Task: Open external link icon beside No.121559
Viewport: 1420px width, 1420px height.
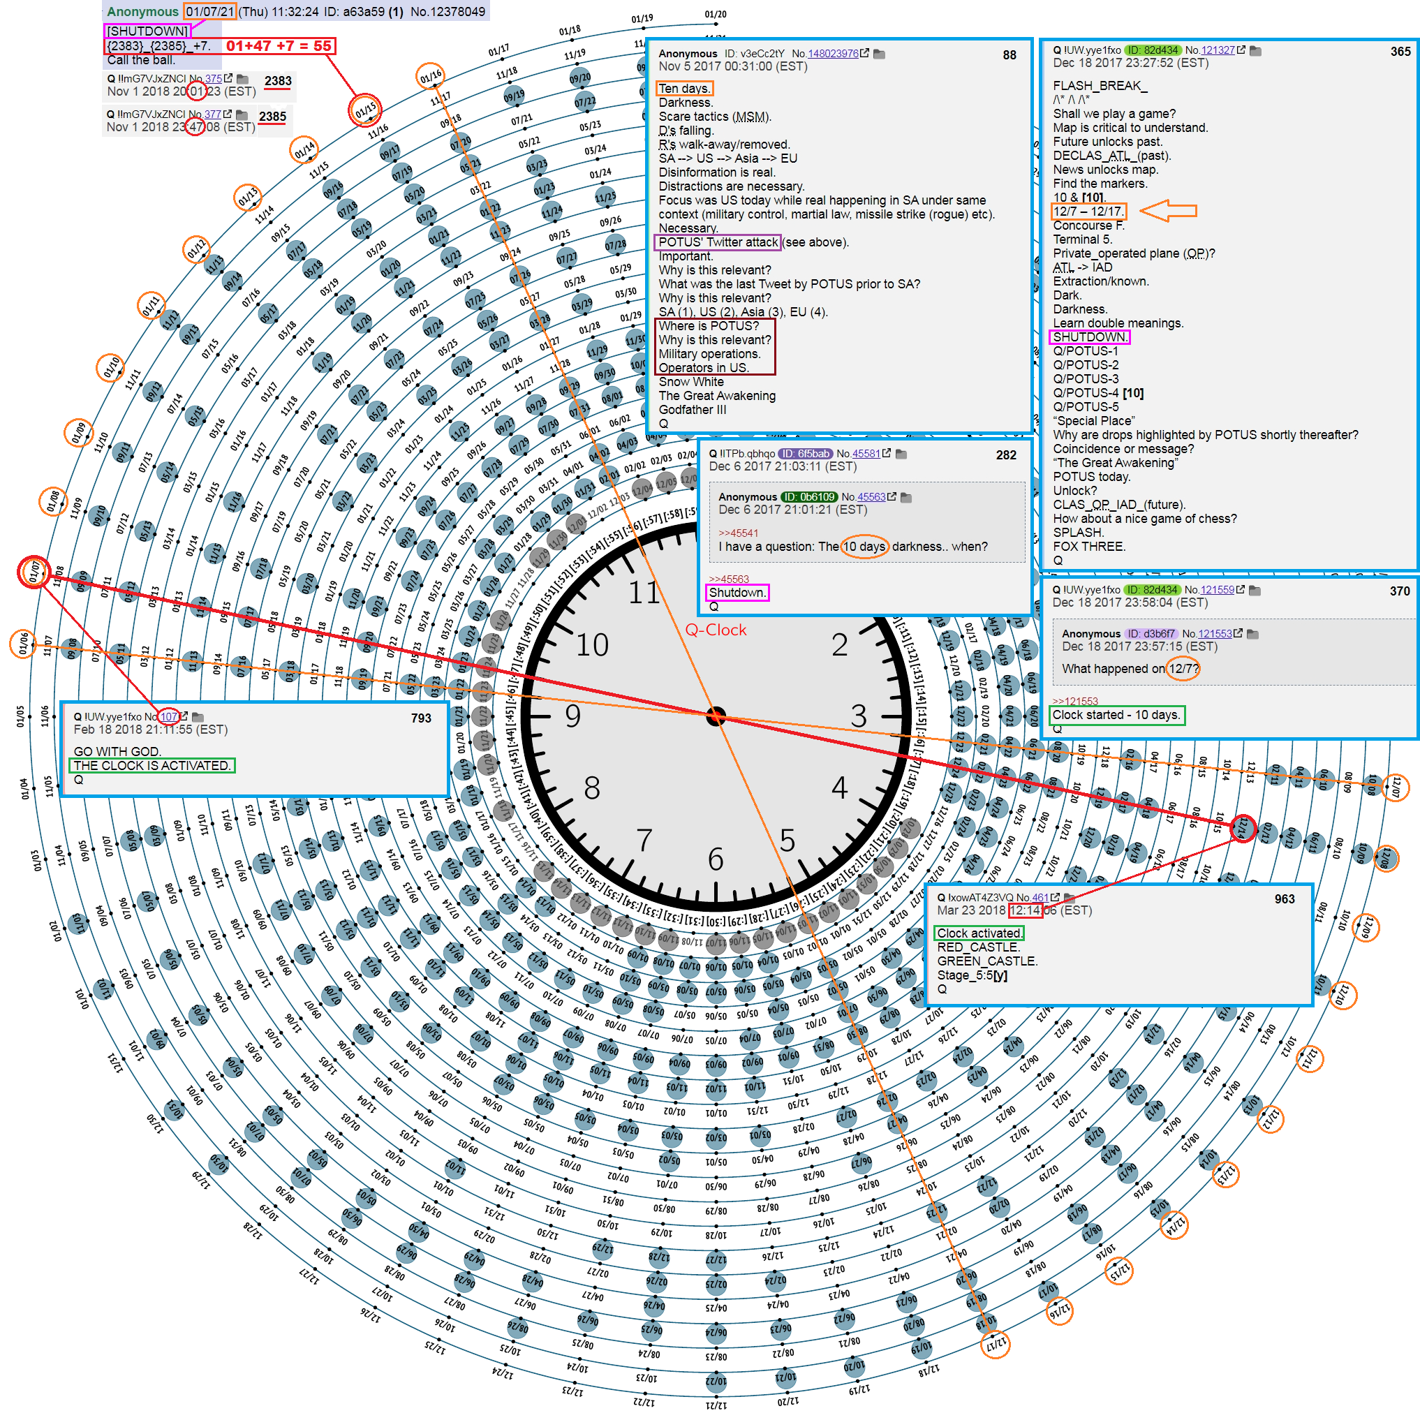Action: [x=1241, y=589]
